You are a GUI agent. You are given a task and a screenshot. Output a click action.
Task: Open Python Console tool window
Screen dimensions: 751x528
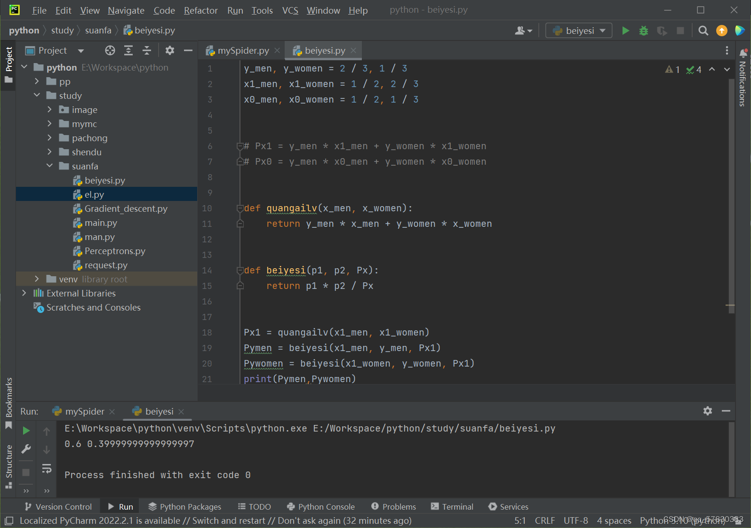[x=321, y=507]
